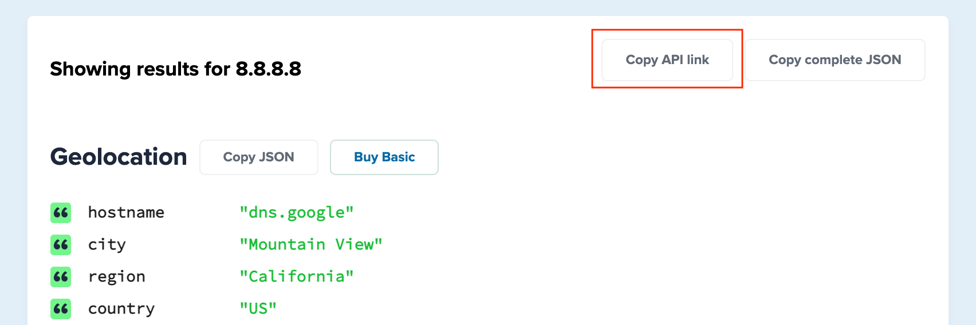976x325 pixels.
Task: Click the quote icon beside country
Action: [61, 309]
